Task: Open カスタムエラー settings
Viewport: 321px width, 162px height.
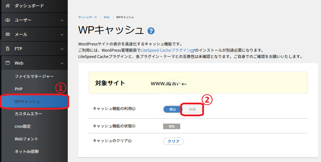Action: [x=28, y=114]
